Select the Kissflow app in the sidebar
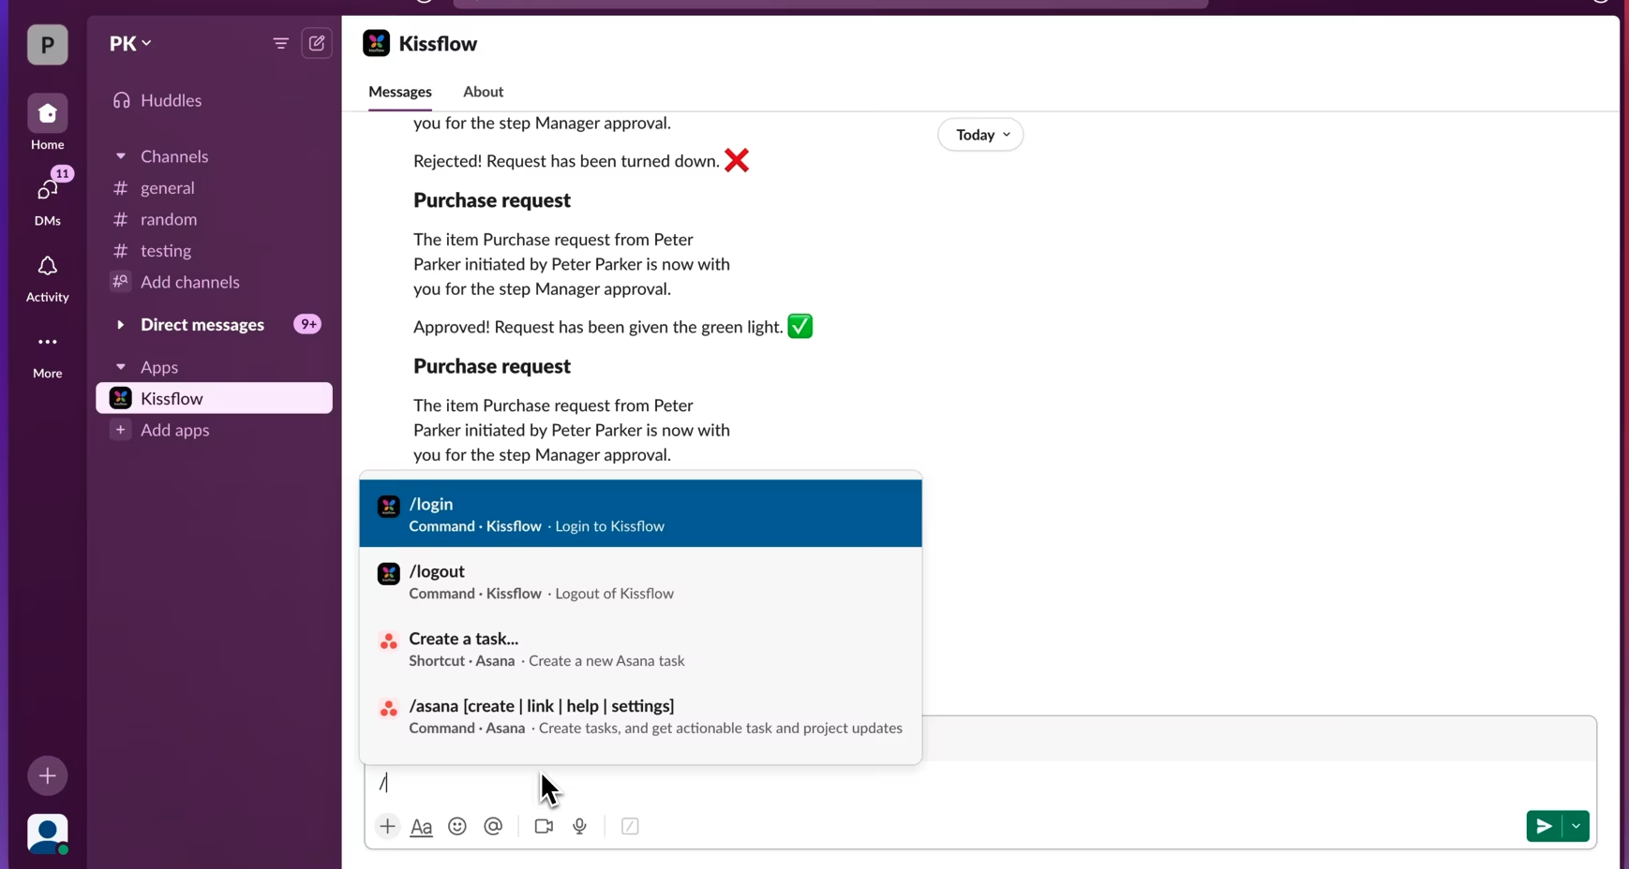1629x869 pixels. pos(214,398)
